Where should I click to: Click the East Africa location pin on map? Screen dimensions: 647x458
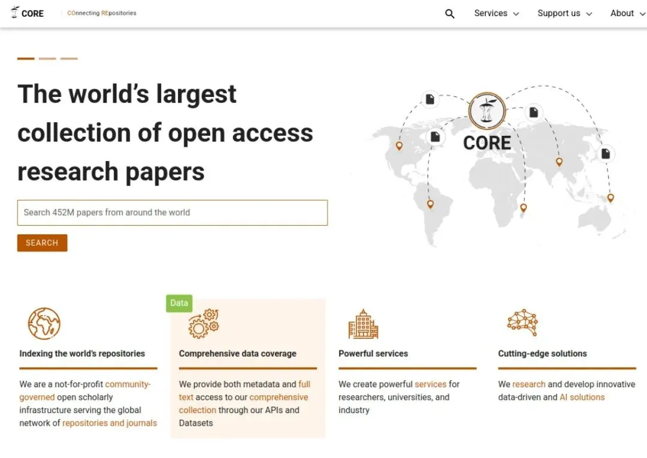tap(524, 208)
